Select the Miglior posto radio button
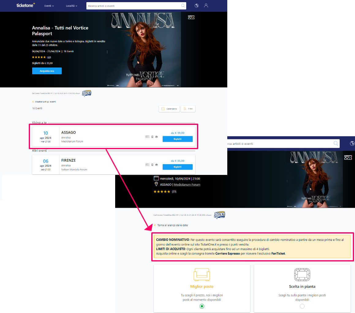 [x=202, y=306]
